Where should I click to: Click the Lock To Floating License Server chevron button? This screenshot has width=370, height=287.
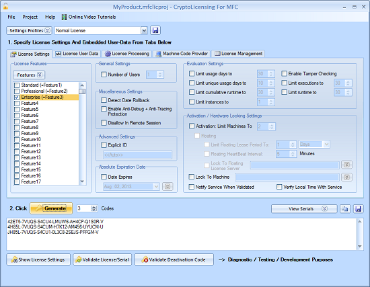(346, 165)
